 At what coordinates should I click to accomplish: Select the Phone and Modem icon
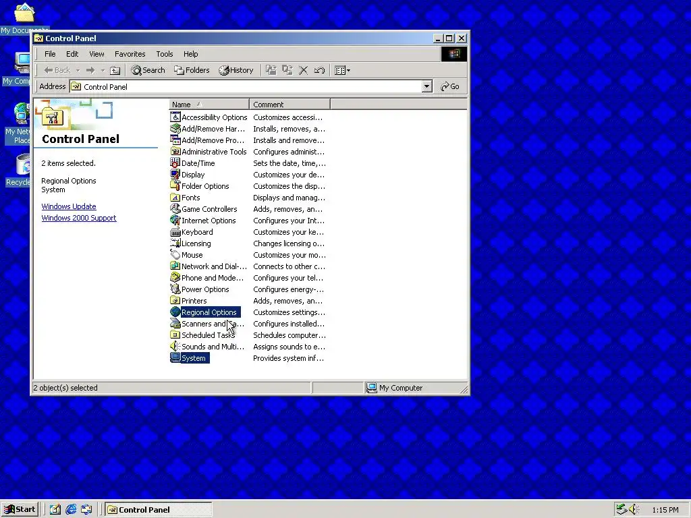[175, 277]
